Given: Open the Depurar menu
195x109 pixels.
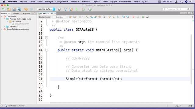Looking at the screenshot, I should pos(96,2).
